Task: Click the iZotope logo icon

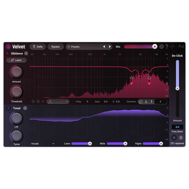Action: click(x=172, y=46)
